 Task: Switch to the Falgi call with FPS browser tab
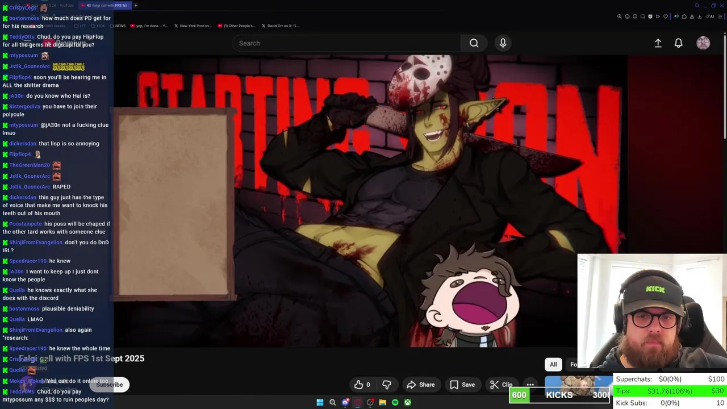pos(105,5)
